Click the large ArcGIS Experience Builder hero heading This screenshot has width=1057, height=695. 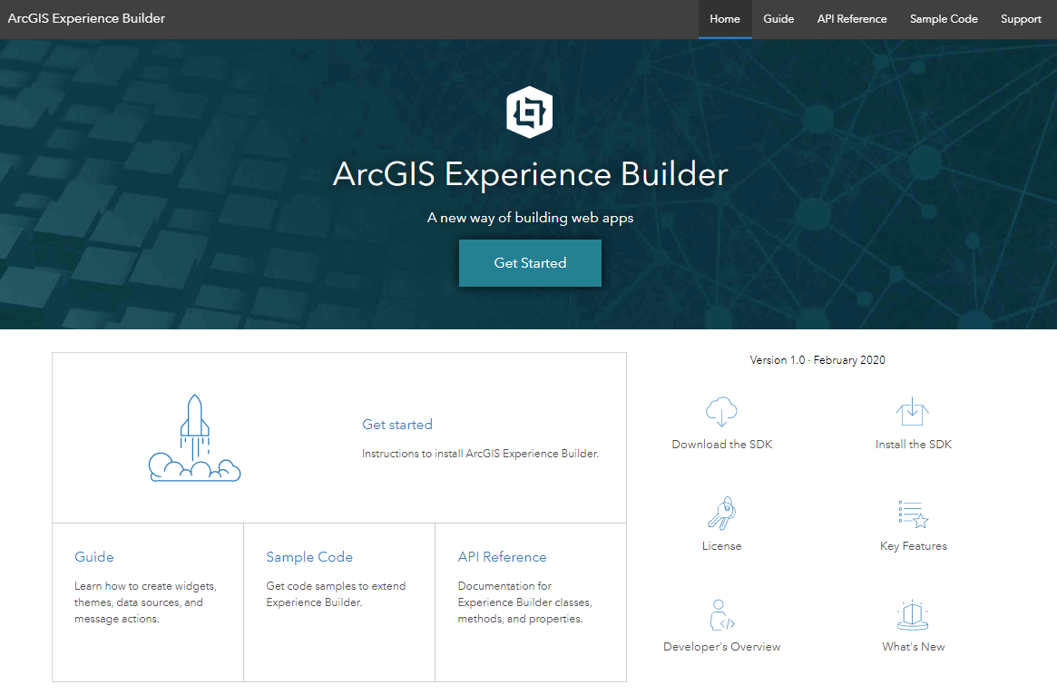[x=531, y=174]
